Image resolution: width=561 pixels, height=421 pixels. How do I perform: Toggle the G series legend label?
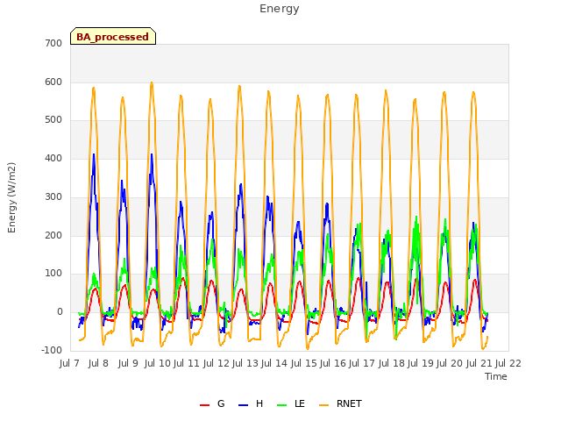coord(221,403)
